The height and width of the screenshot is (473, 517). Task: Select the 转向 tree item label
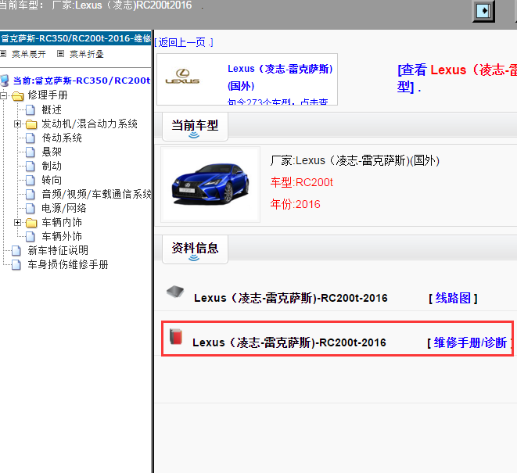click(x=52, y=181)
